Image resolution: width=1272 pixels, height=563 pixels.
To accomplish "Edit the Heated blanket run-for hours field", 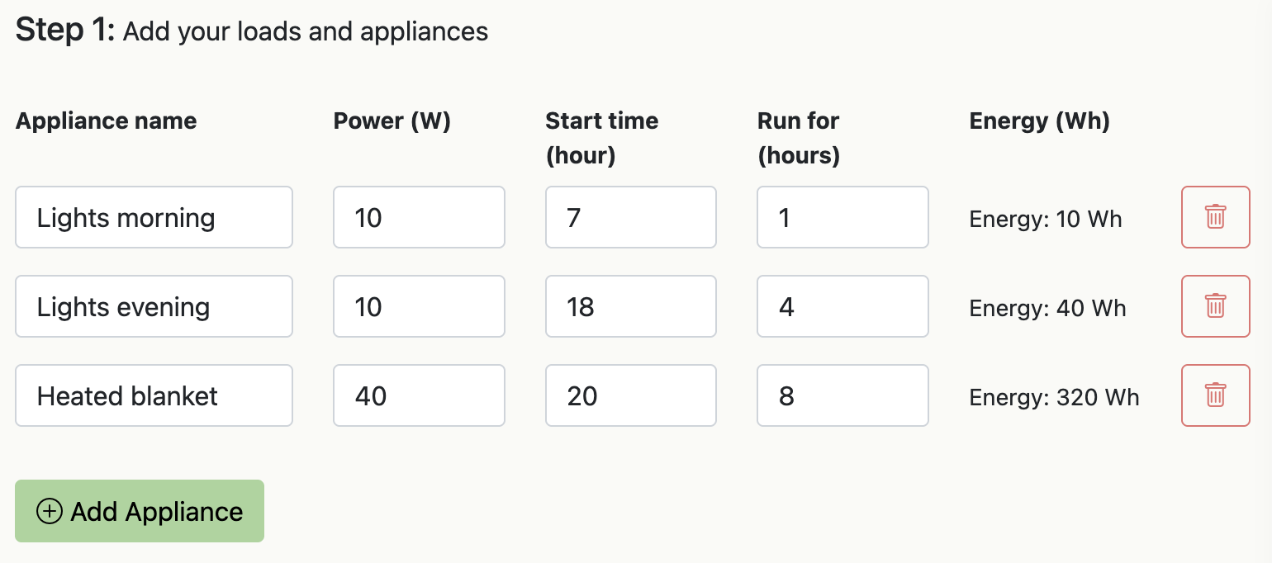I will click(842, 395).
